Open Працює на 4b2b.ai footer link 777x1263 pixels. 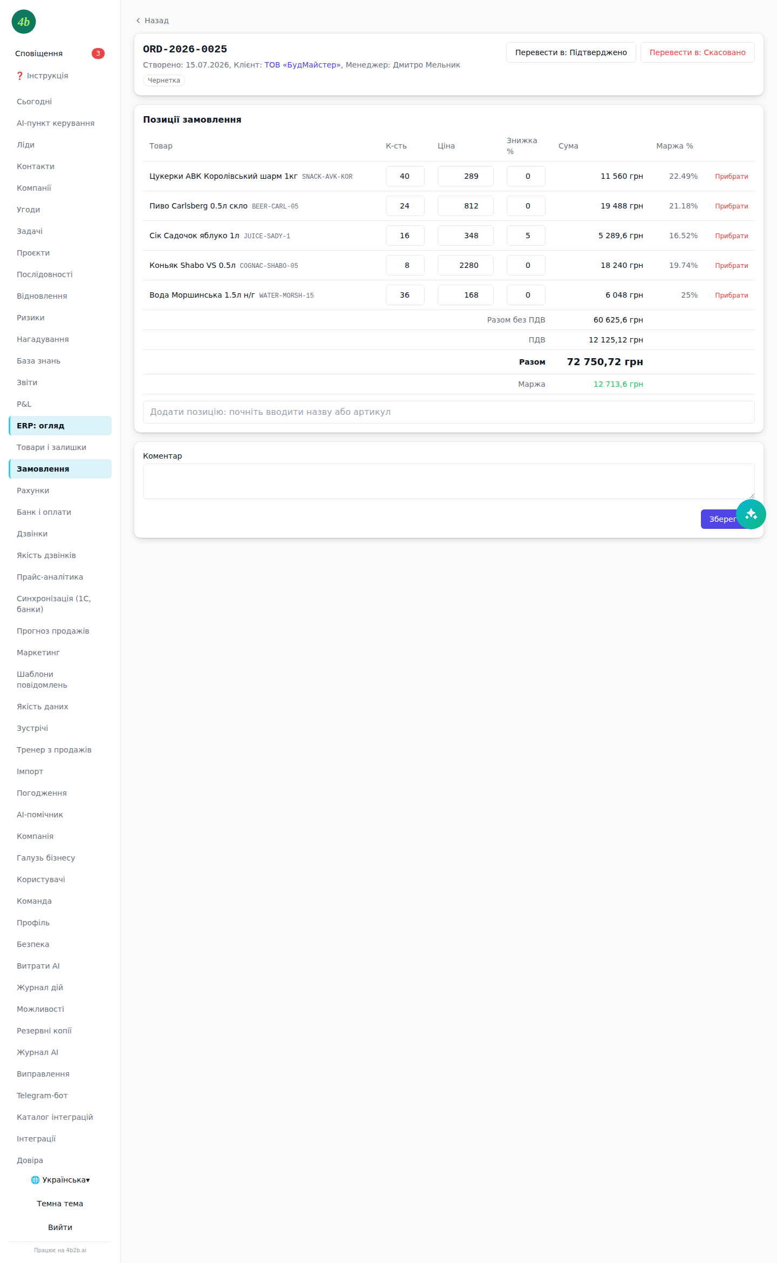[x=60, y=1250]
